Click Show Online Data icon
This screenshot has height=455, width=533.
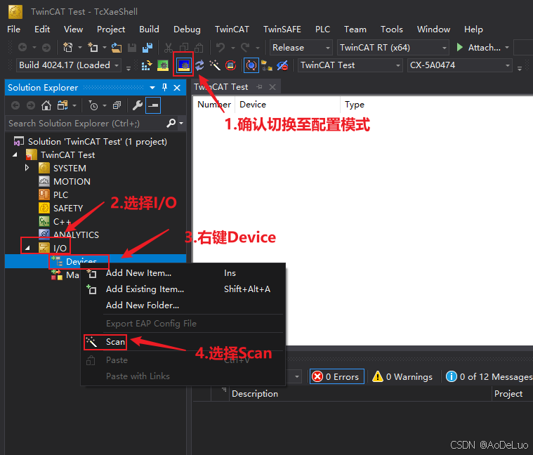coord(251,65)
